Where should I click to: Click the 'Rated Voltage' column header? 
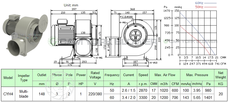click(x=95, y=75)
